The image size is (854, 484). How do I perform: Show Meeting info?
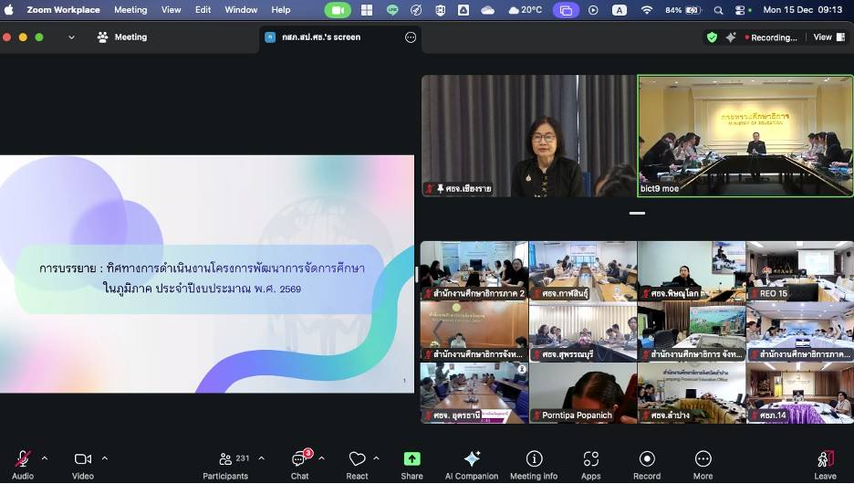click(534, 459)
